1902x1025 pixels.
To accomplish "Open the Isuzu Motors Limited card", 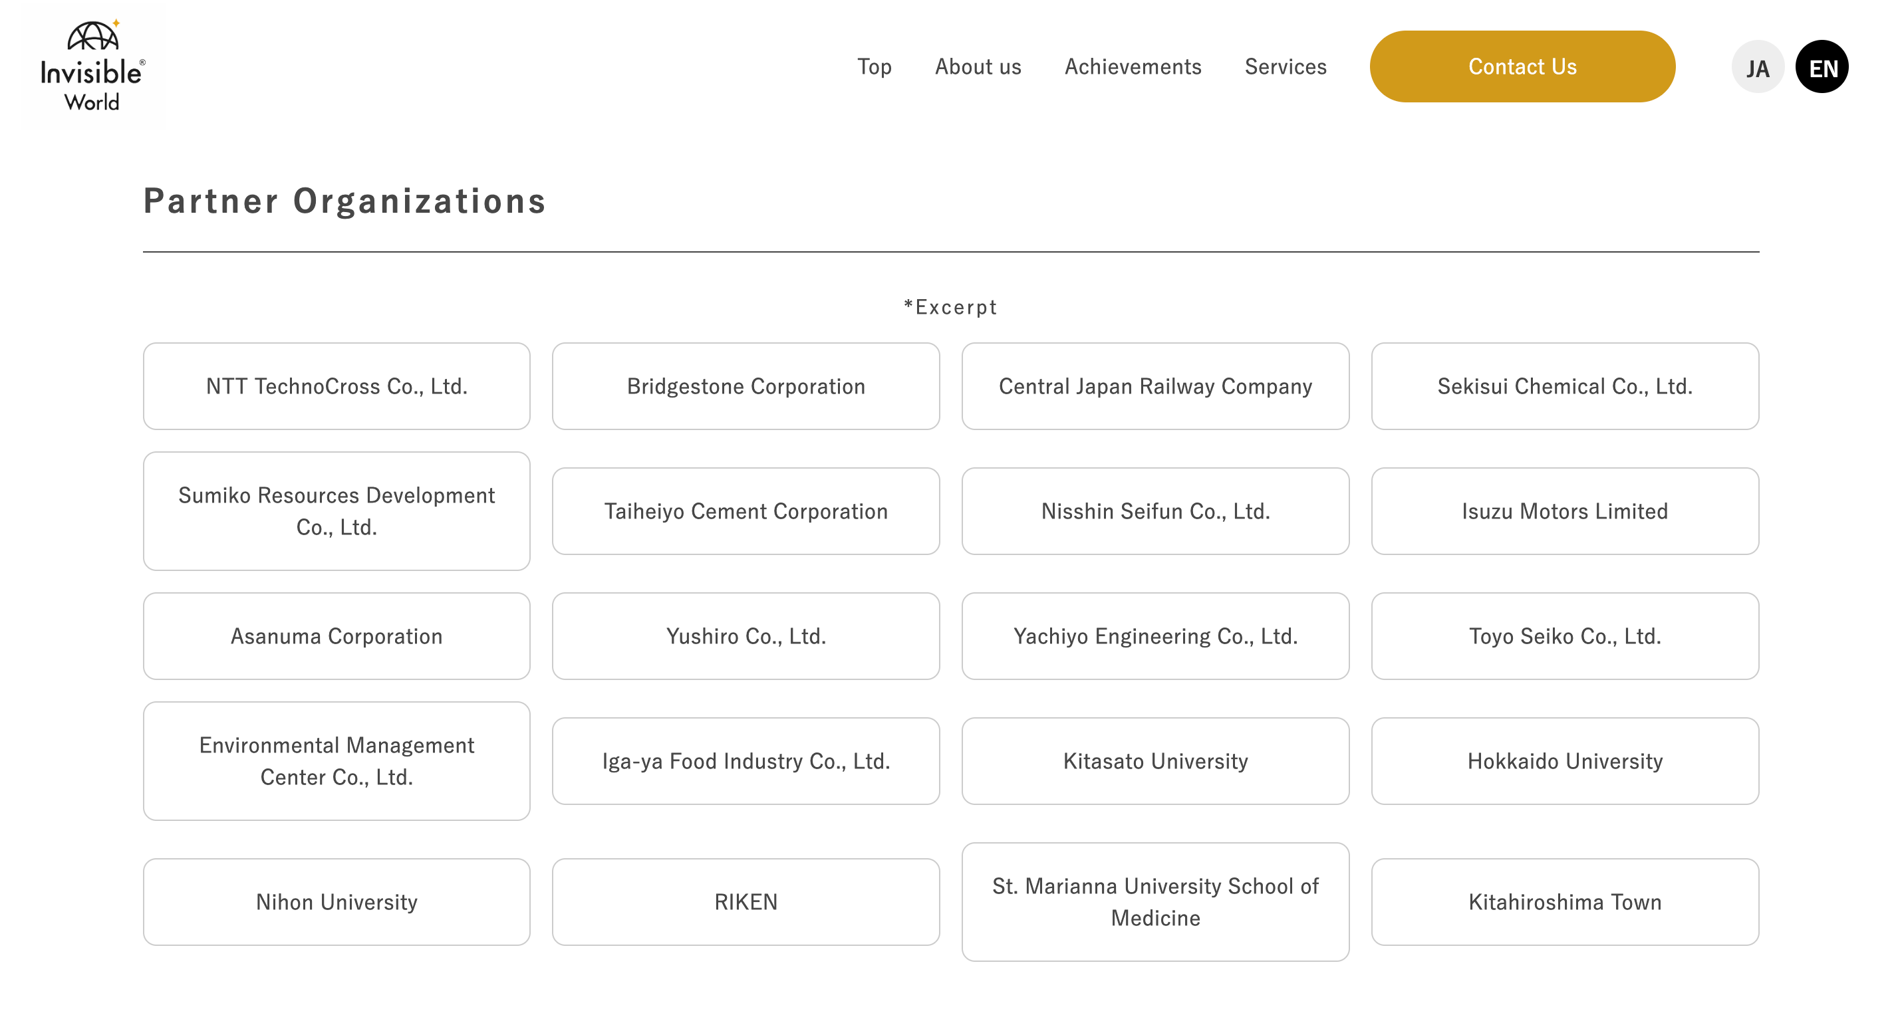I will 1565,511.
